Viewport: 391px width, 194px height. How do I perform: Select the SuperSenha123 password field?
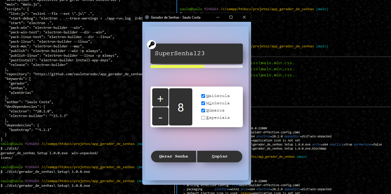(x=196, y=53)
